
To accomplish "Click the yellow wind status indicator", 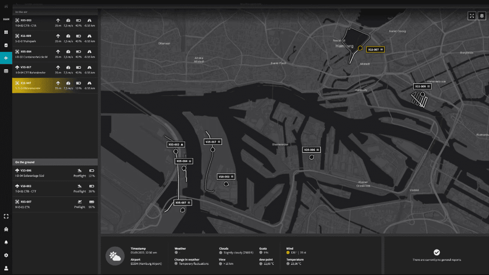I will click(x=288, y=253).
